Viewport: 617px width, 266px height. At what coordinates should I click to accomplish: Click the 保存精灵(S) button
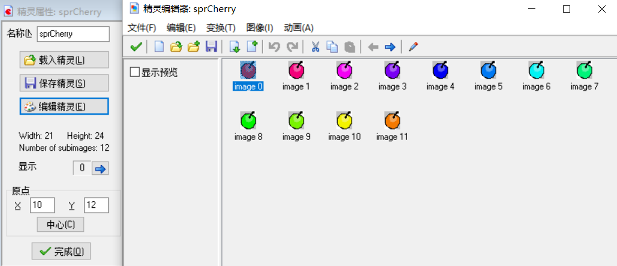coord(64,83)
